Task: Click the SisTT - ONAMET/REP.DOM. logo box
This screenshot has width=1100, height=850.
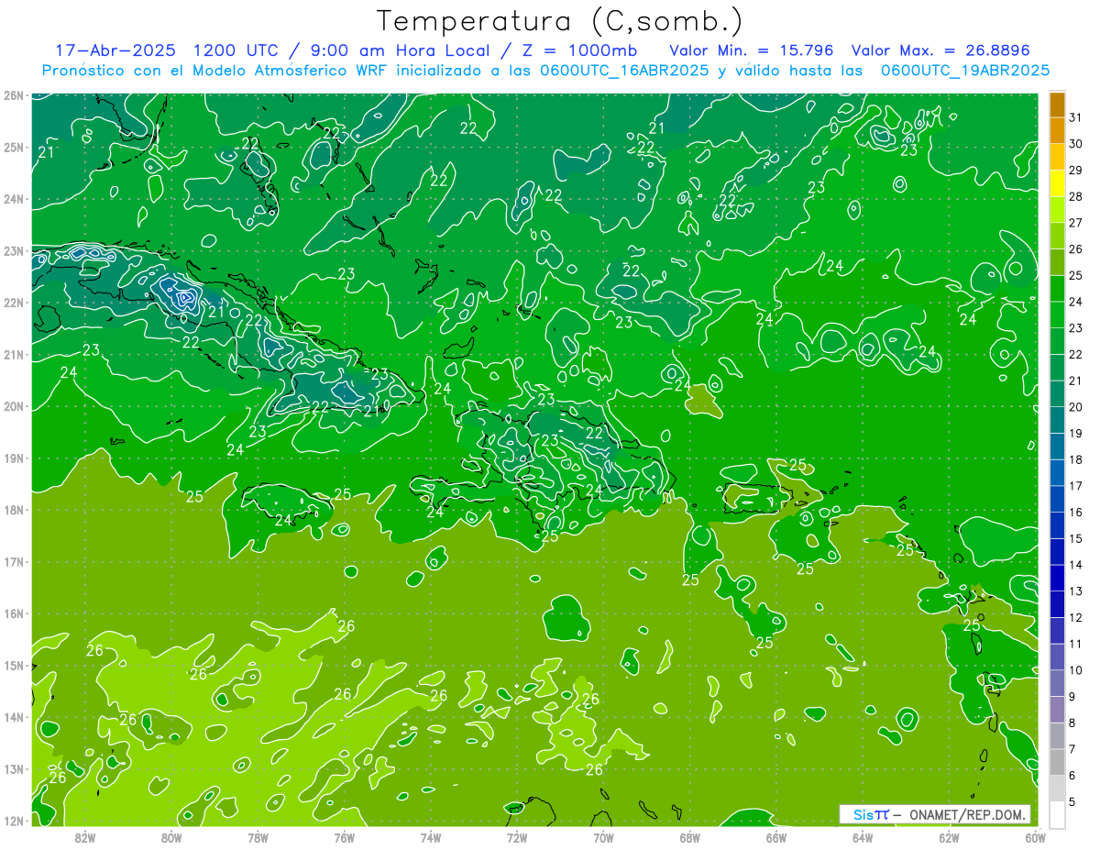Action: pyautogui.click(x=935, y=814)
